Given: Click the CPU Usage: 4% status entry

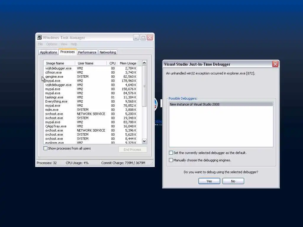Looking at the screenshot, I should 82,163.
